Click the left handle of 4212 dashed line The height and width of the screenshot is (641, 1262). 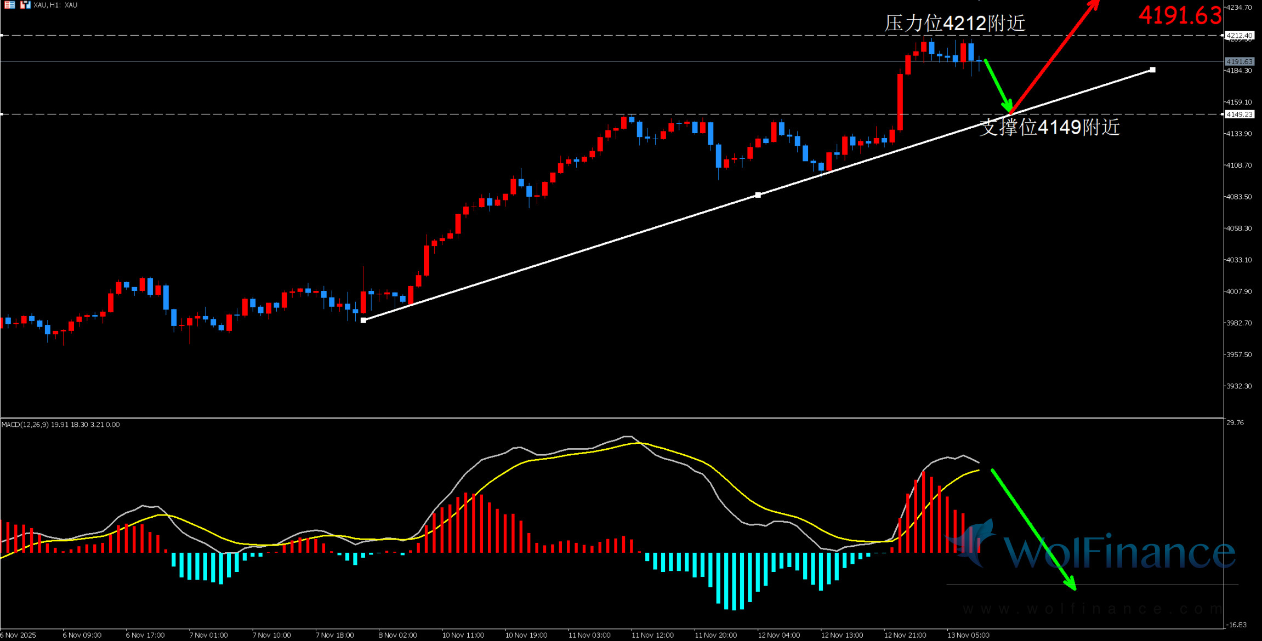pos(2,35)
